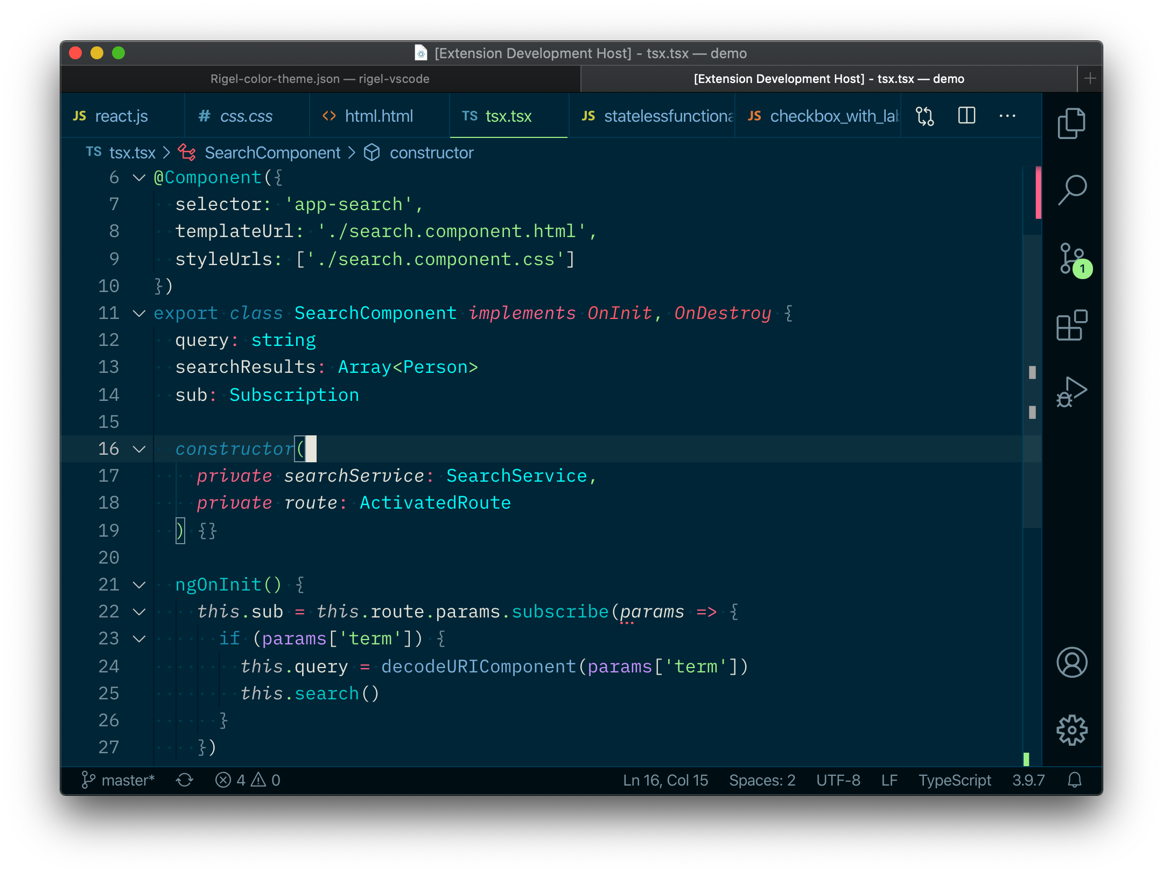Open Source Control with badge 1
The height and width of the screenshot is (875, 1163).
tap(1071, 259)
